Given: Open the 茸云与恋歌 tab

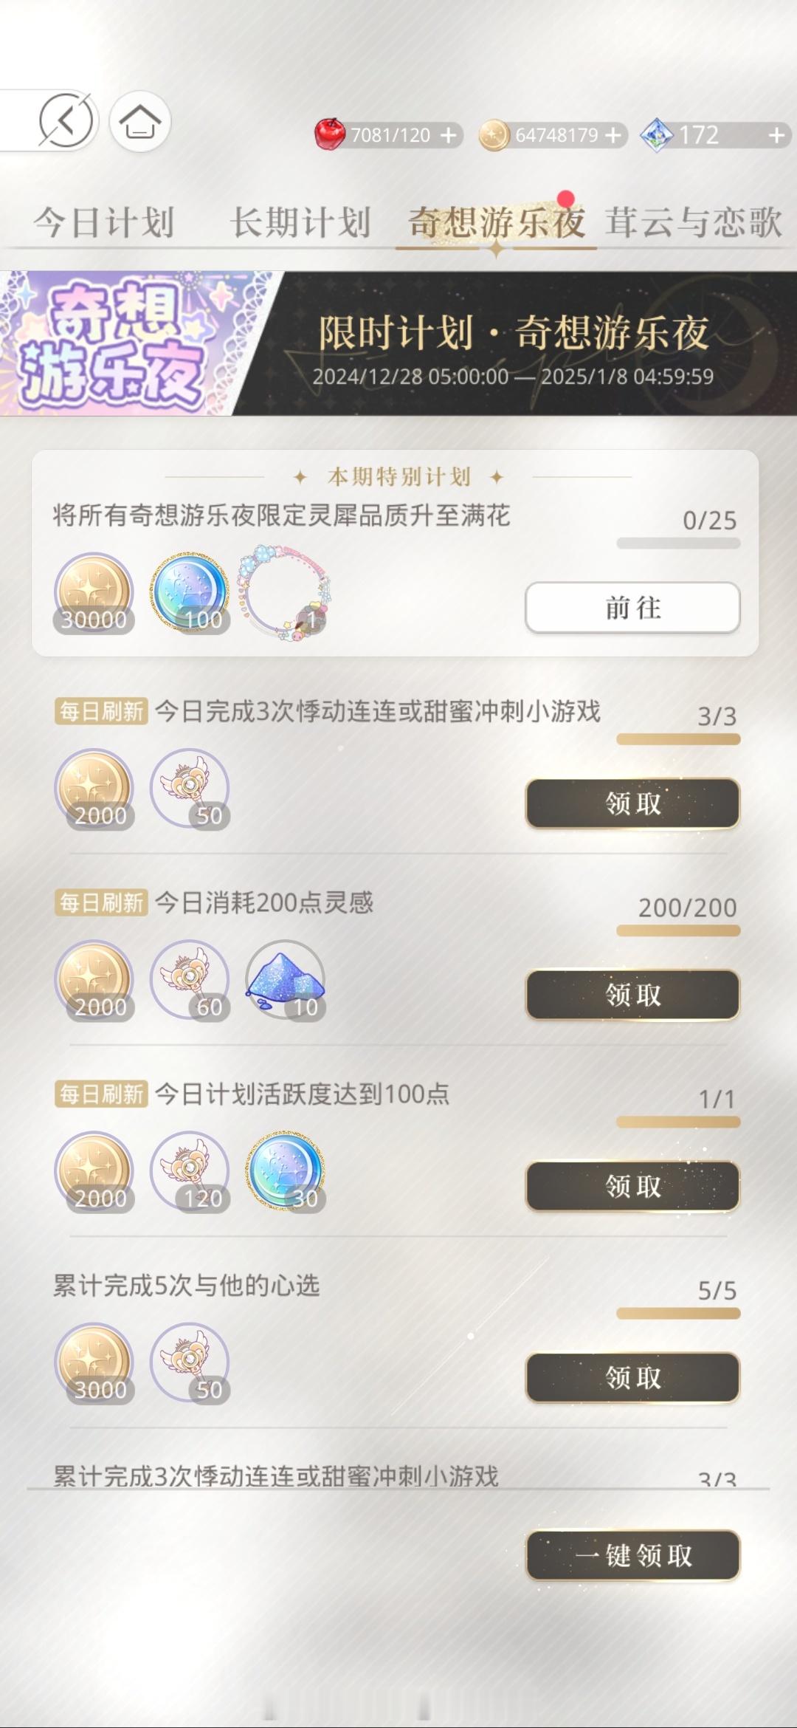Looking at the screenshot, I should click(x=694, y=222).
